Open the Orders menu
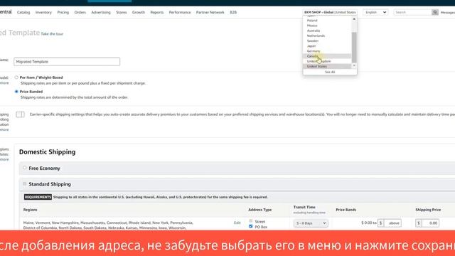 (x=80, y=12)
